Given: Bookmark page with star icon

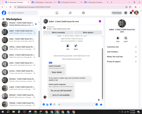Looking at the screenshot, I should point(130,7).
